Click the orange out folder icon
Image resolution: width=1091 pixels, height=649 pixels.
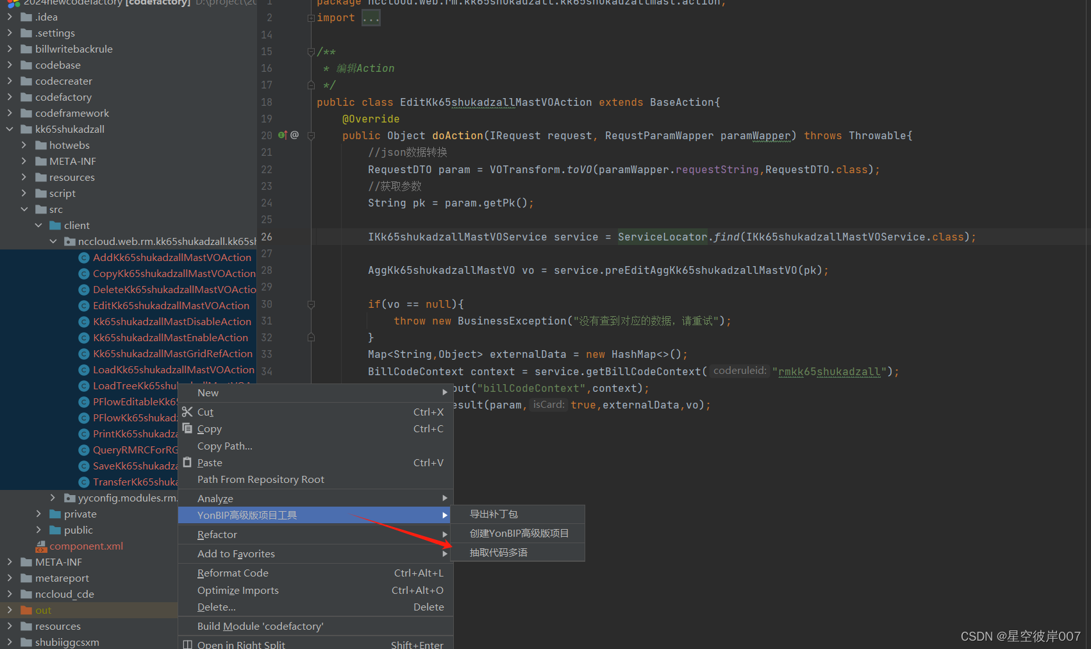click(26, 610)
